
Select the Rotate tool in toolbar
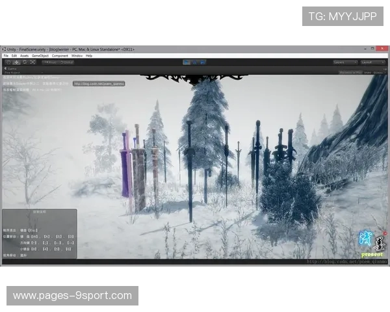coord(24,62)
